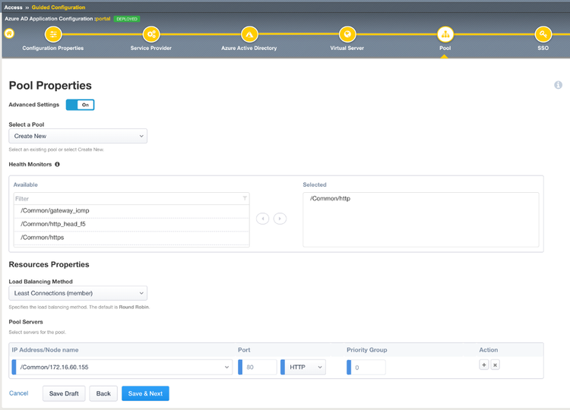Move monitor right to Selected list
The image size is (570, 410).
tap(280, 219)
